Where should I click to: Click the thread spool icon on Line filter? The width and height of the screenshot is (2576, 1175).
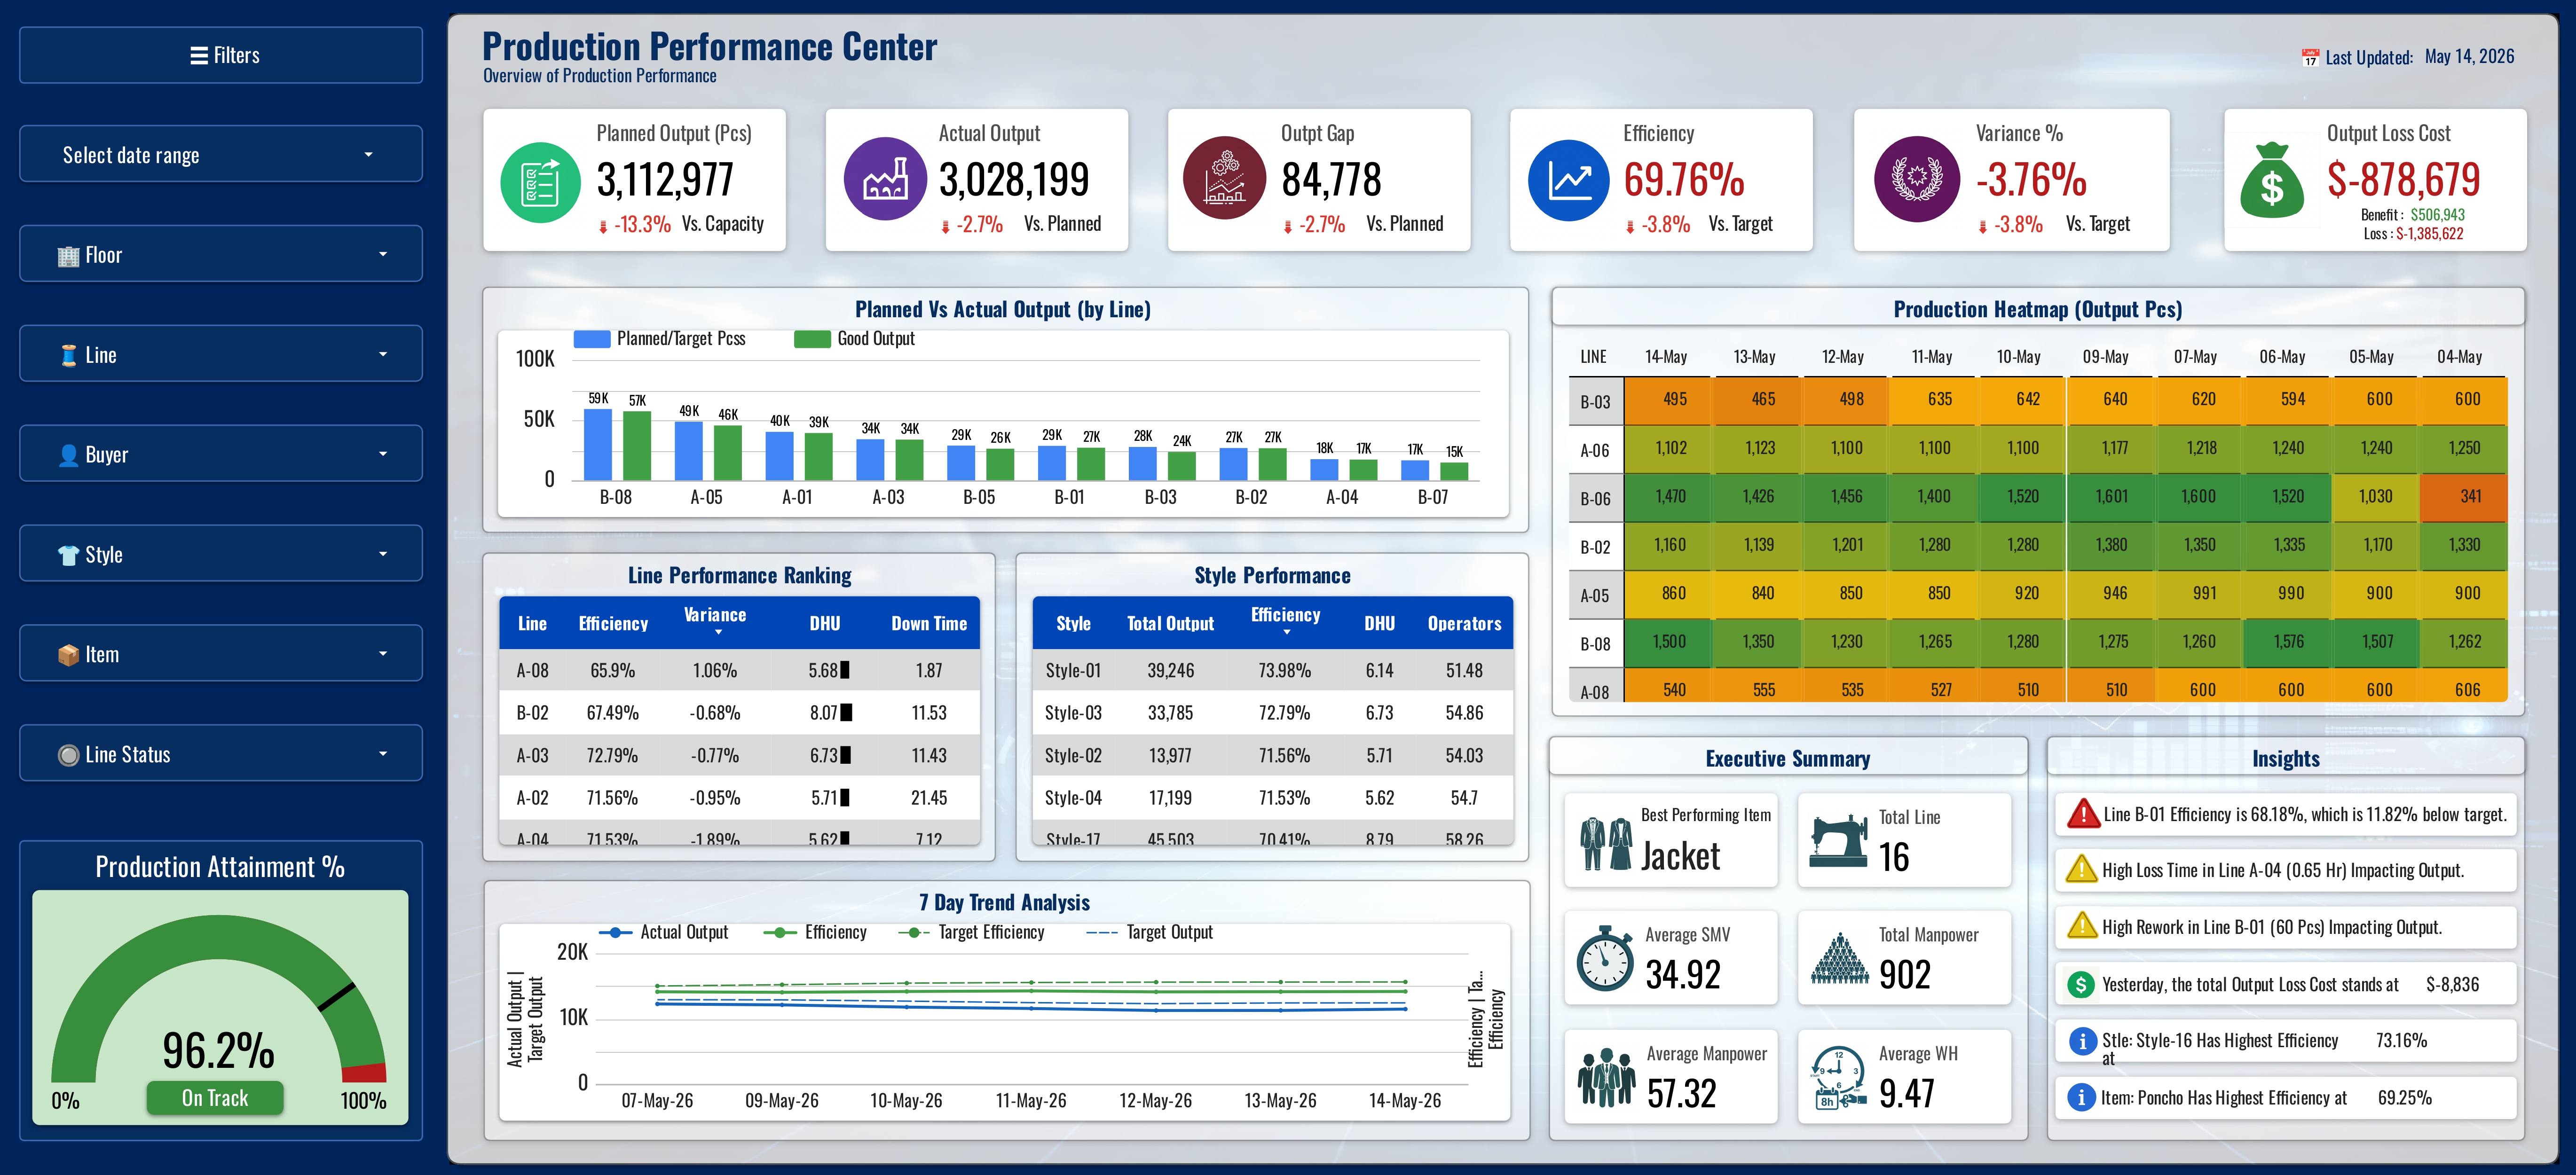(x=68, y=355)
